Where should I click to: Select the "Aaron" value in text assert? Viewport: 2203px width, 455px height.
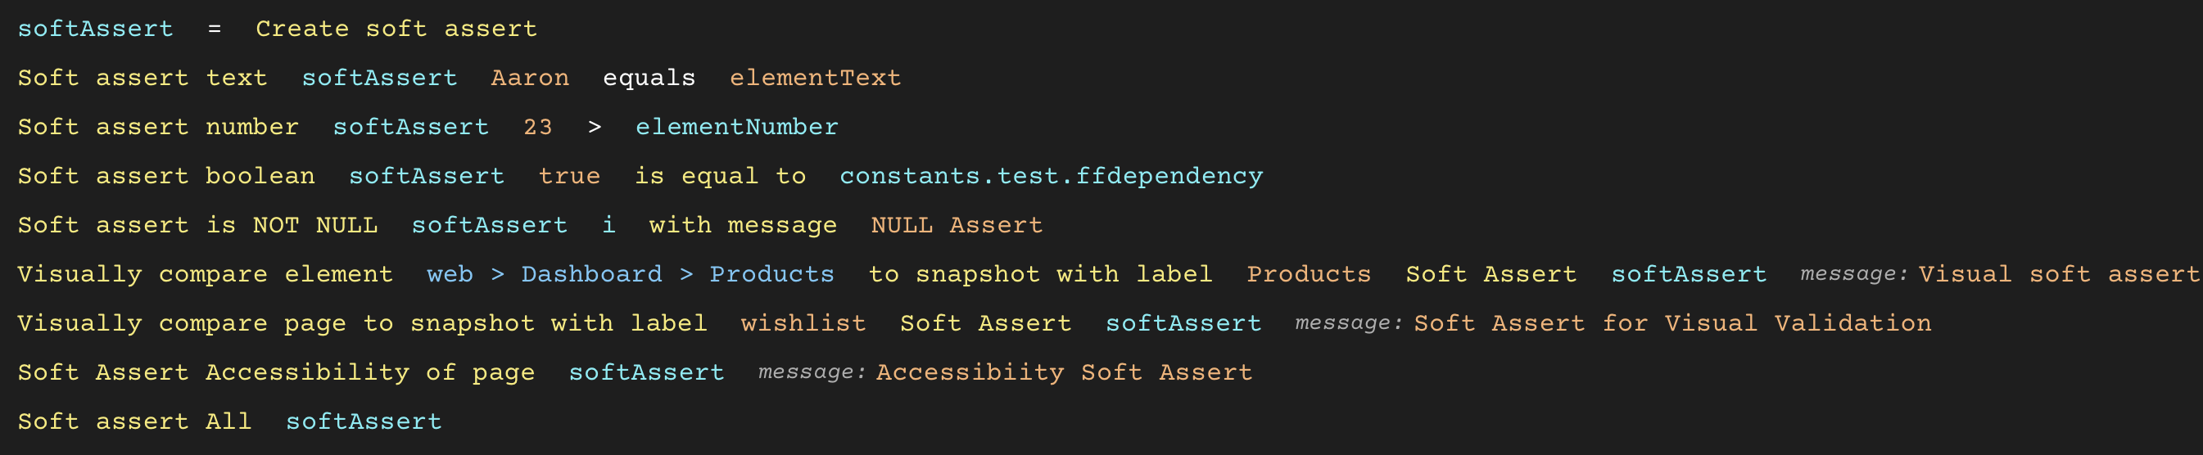(529, 78)
